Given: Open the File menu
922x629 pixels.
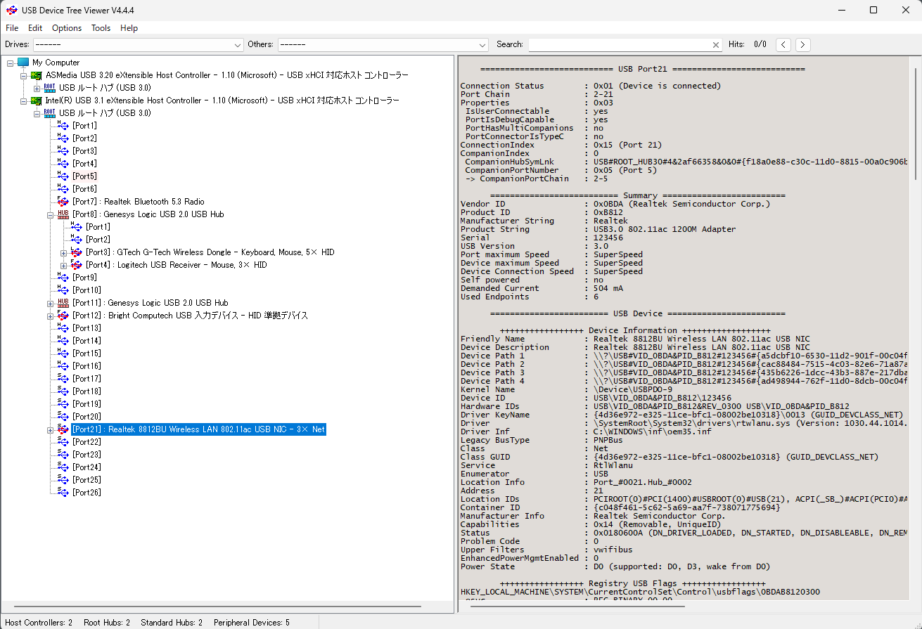Looking at the screenshot, I should 12,28.
